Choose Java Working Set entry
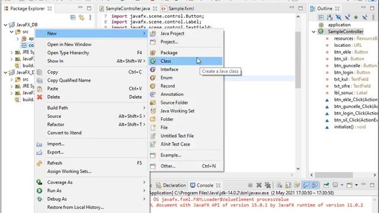This screenshot has width=379, height=213. (185, 111)
